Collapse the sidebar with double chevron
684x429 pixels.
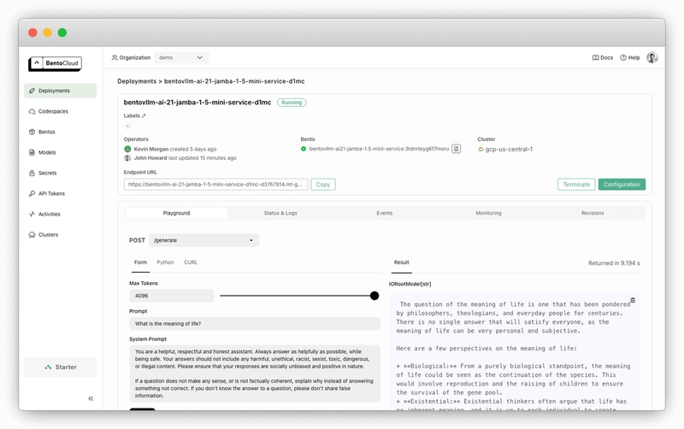click(x=91, y=398)
